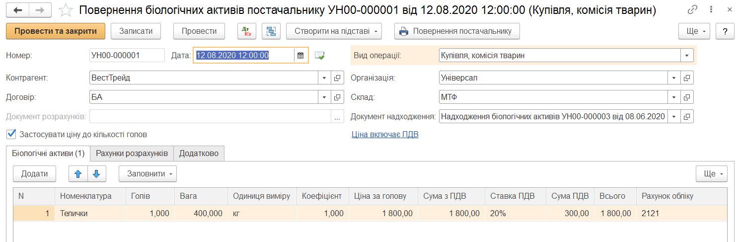Add document to favorites with star
The height and width of the screenshot is (242, 738).
(65, 10)
